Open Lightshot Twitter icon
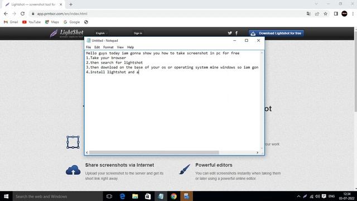 230,33
